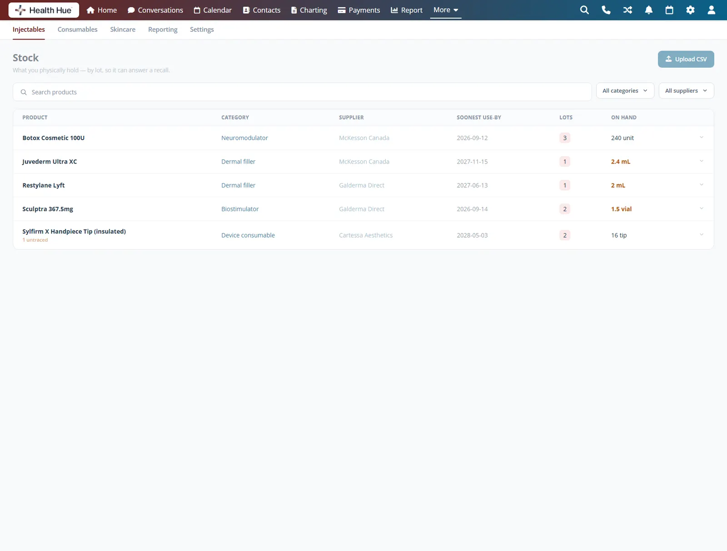The image size is (727, 551).
Task: Expand the Sculptra 367.5mg row chevron
Action: (x=702, y=208)
